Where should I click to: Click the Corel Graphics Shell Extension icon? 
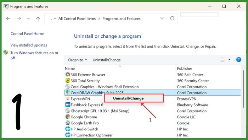coord(68,86)
